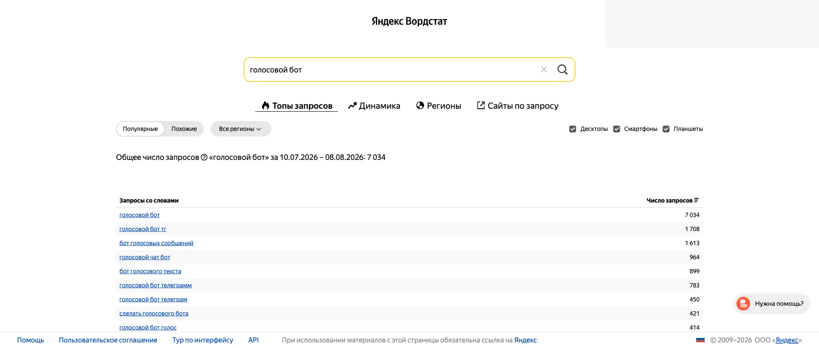Open the сделать голосового бота link
The height and width of the screenshot is (348, 819).
154,313
